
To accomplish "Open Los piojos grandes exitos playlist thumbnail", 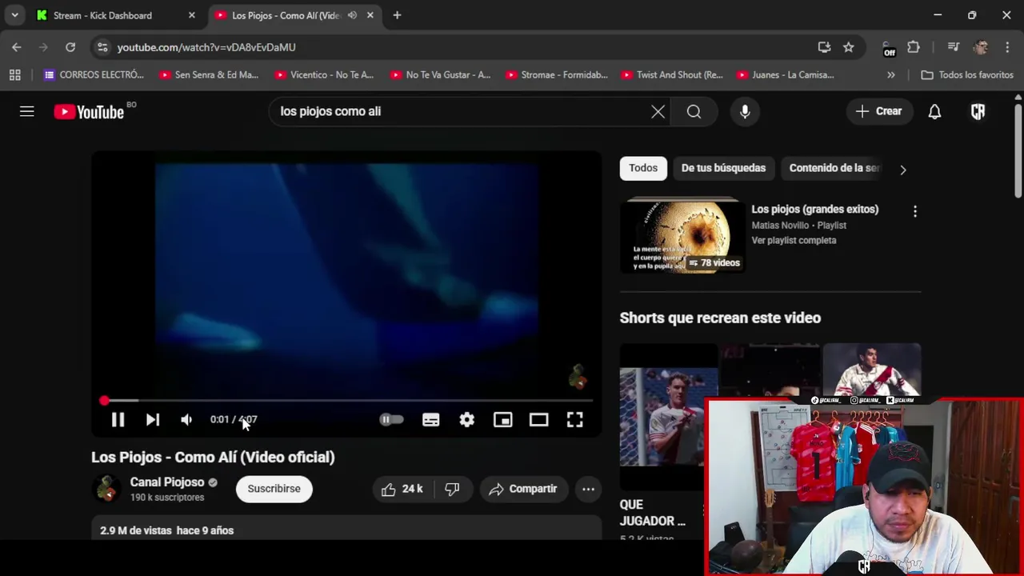I will tap(682, 237).
